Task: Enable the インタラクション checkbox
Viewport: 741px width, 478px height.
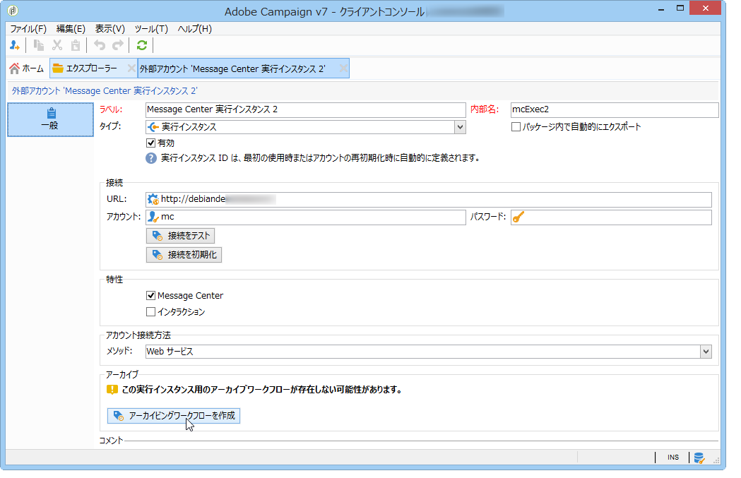Action: pos(150,312)
